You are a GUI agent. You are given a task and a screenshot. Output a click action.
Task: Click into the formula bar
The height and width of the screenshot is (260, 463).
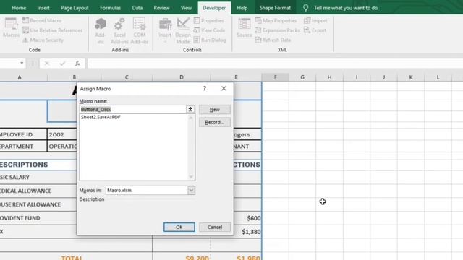click(x=275, y=63)
